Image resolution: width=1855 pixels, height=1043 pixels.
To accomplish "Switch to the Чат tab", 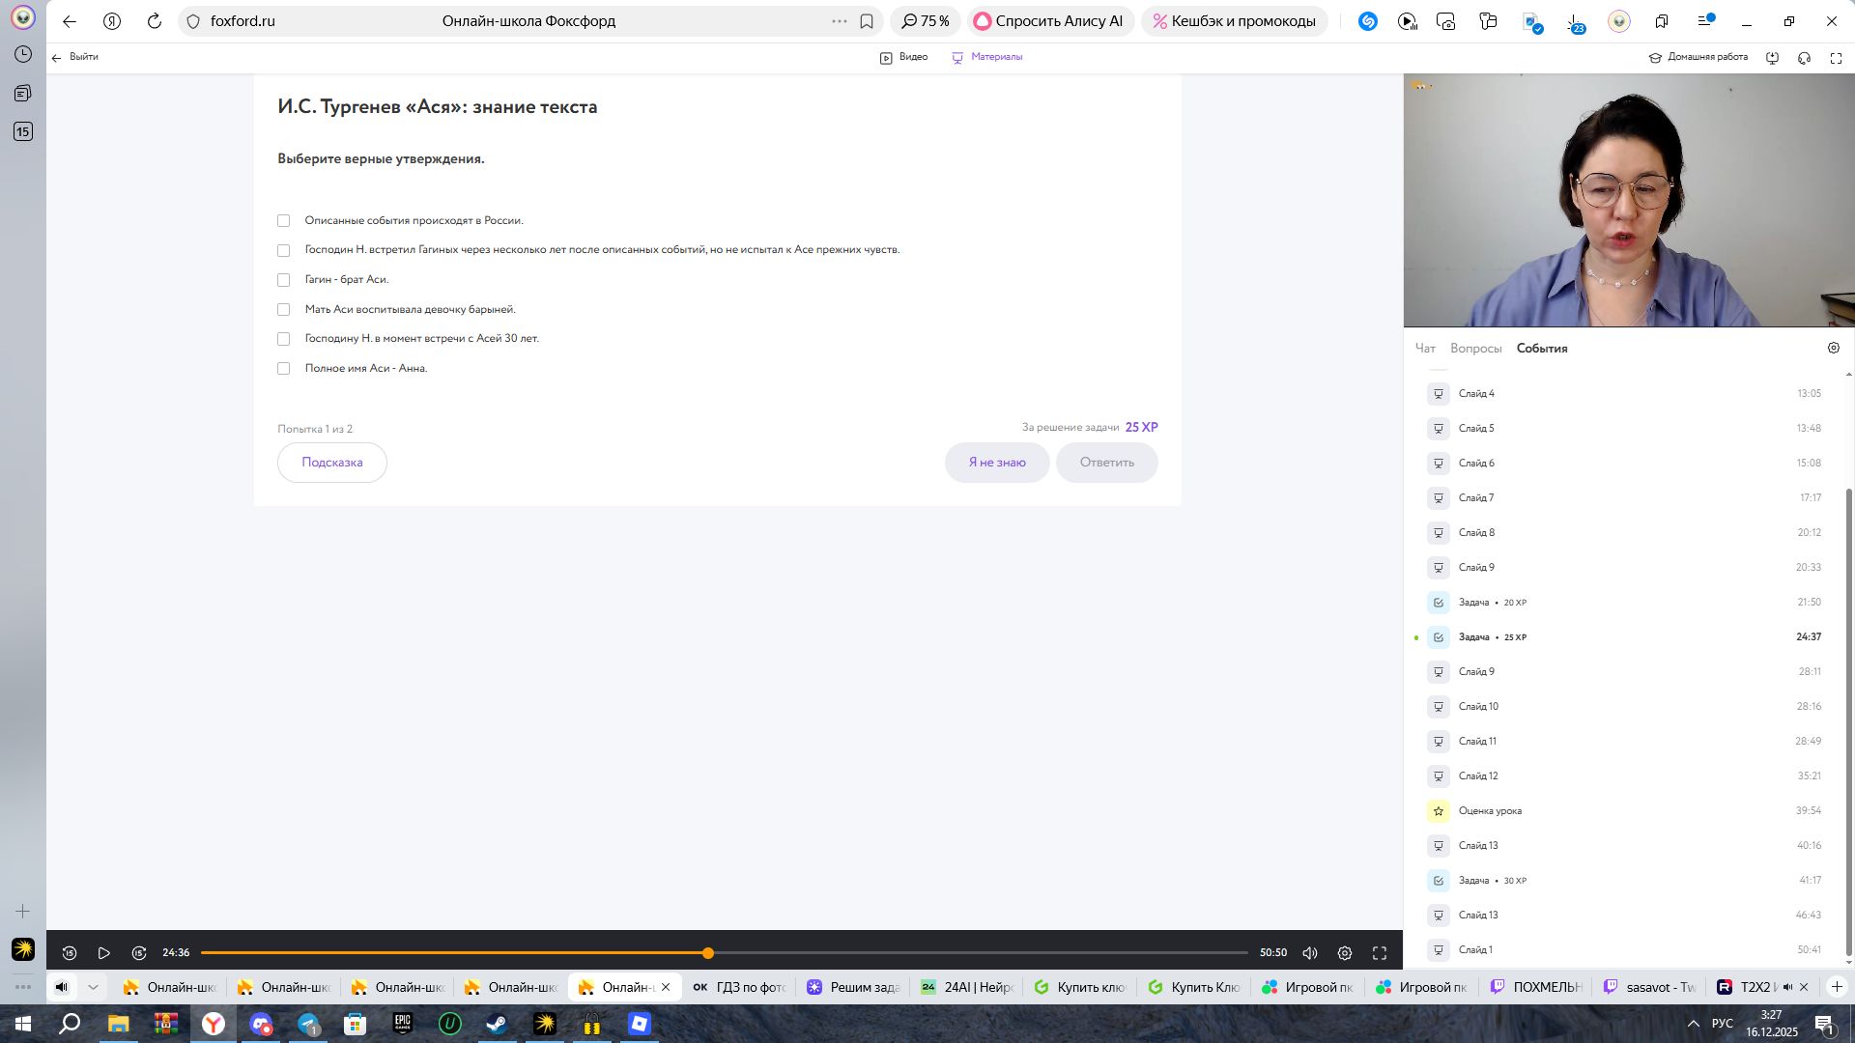I will tap(1425, 349).
